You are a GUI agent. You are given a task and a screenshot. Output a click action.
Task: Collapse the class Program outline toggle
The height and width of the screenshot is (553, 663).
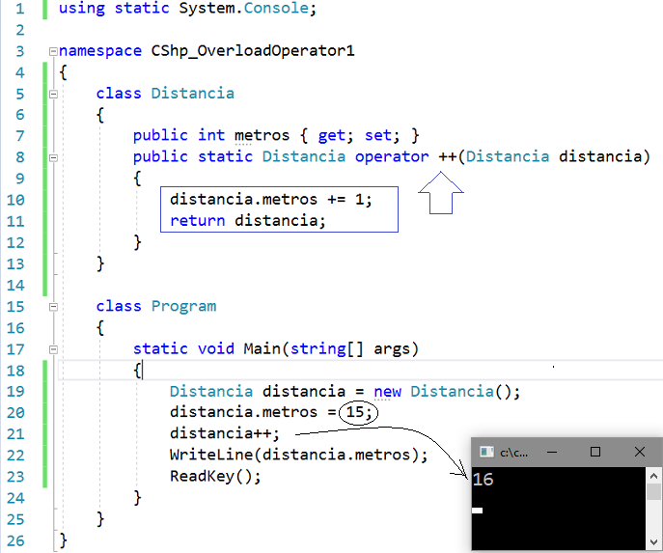pyautogui.click(x=53, y=306)
